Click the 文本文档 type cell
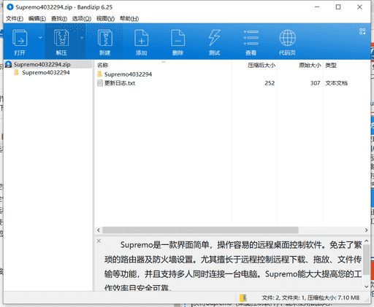This screenshot has width=374, height=307. pos(336,83)
